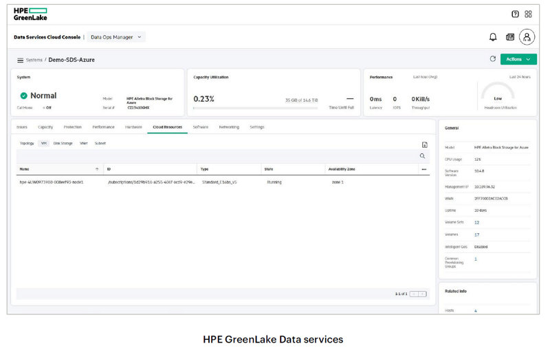Click the zone 1 cell
Screen dimensions: 550x348
(x=338, y=182)
